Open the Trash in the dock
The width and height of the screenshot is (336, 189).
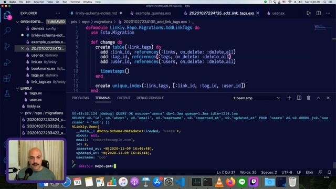(292, 182)
